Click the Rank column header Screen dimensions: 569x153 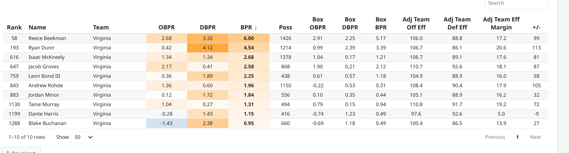coord(14,27)
